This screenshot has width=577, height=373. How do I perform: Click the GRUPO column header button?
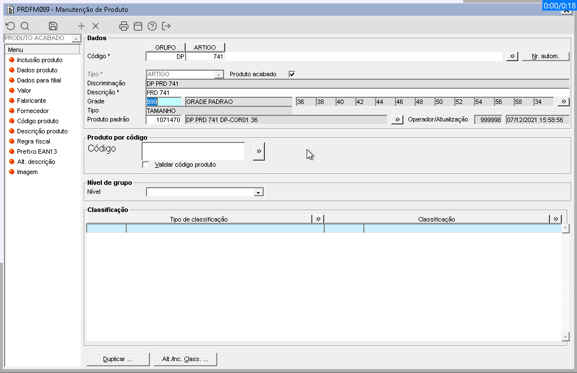click(x=165, y=47)
